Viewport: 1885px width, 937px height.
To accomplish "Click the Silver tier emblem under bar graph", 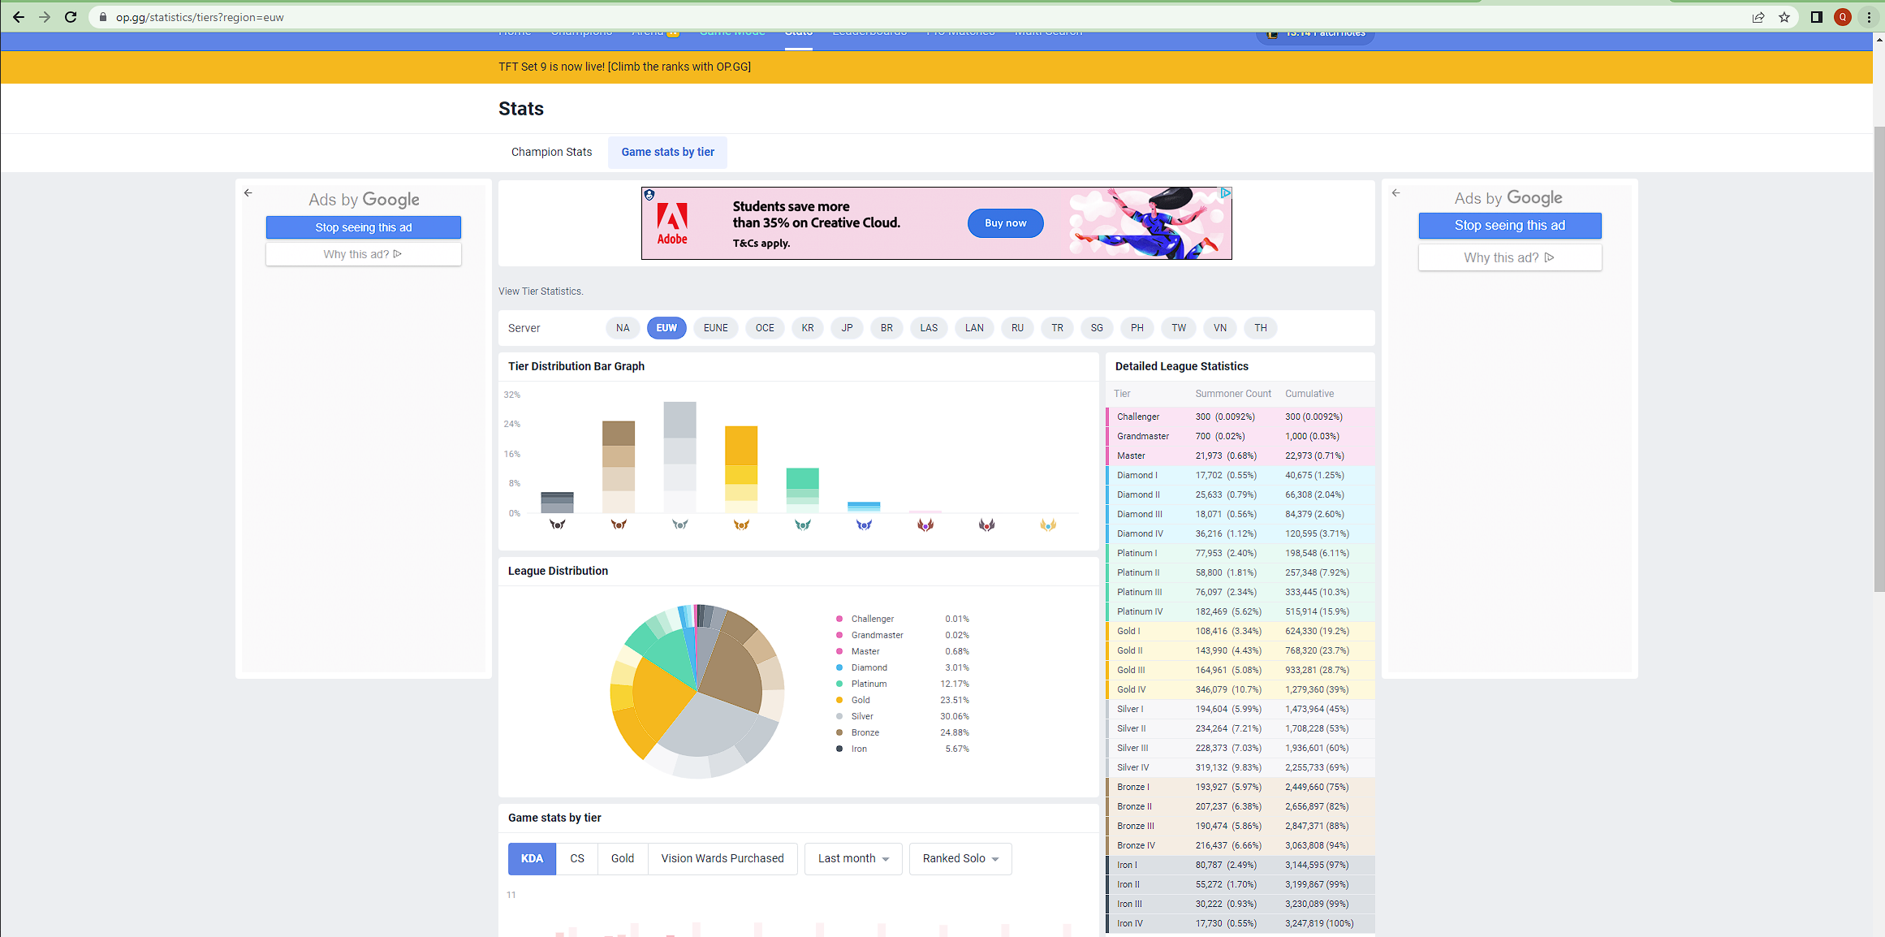I will click(679, 525).
